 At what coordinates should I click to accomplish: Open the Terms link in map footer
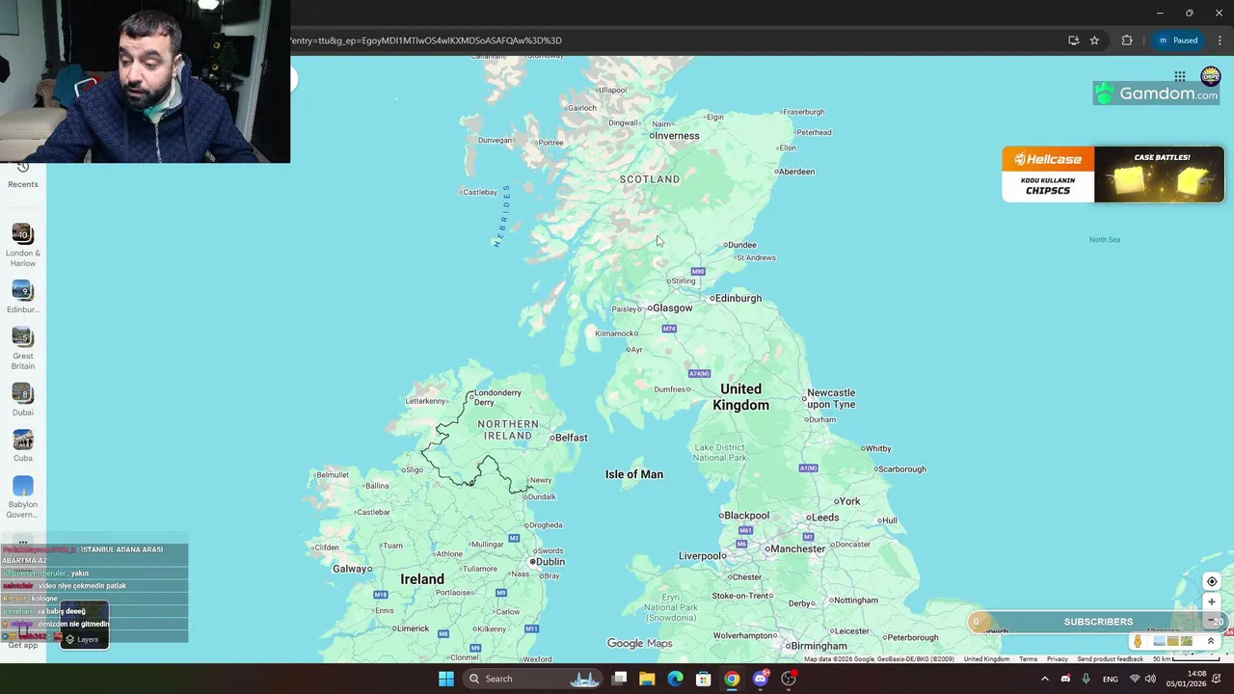[1028, 659]
